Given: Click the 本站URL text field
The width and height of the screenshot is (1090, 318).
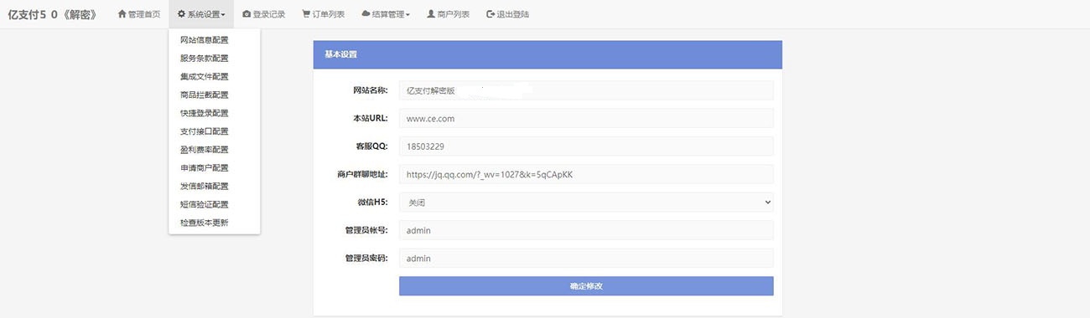Looking at the screenshot, I should pos(586,118).
